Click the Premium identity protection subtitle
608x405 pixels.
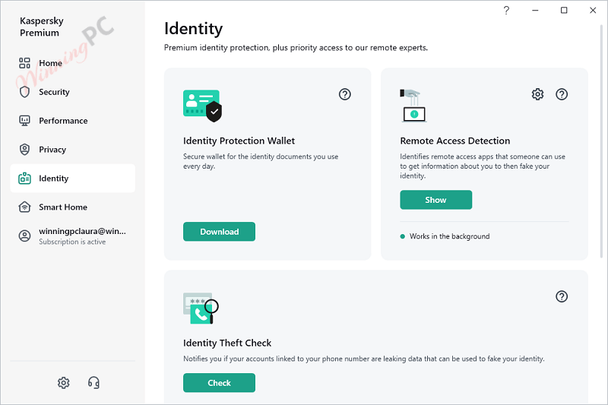(296, 48)
